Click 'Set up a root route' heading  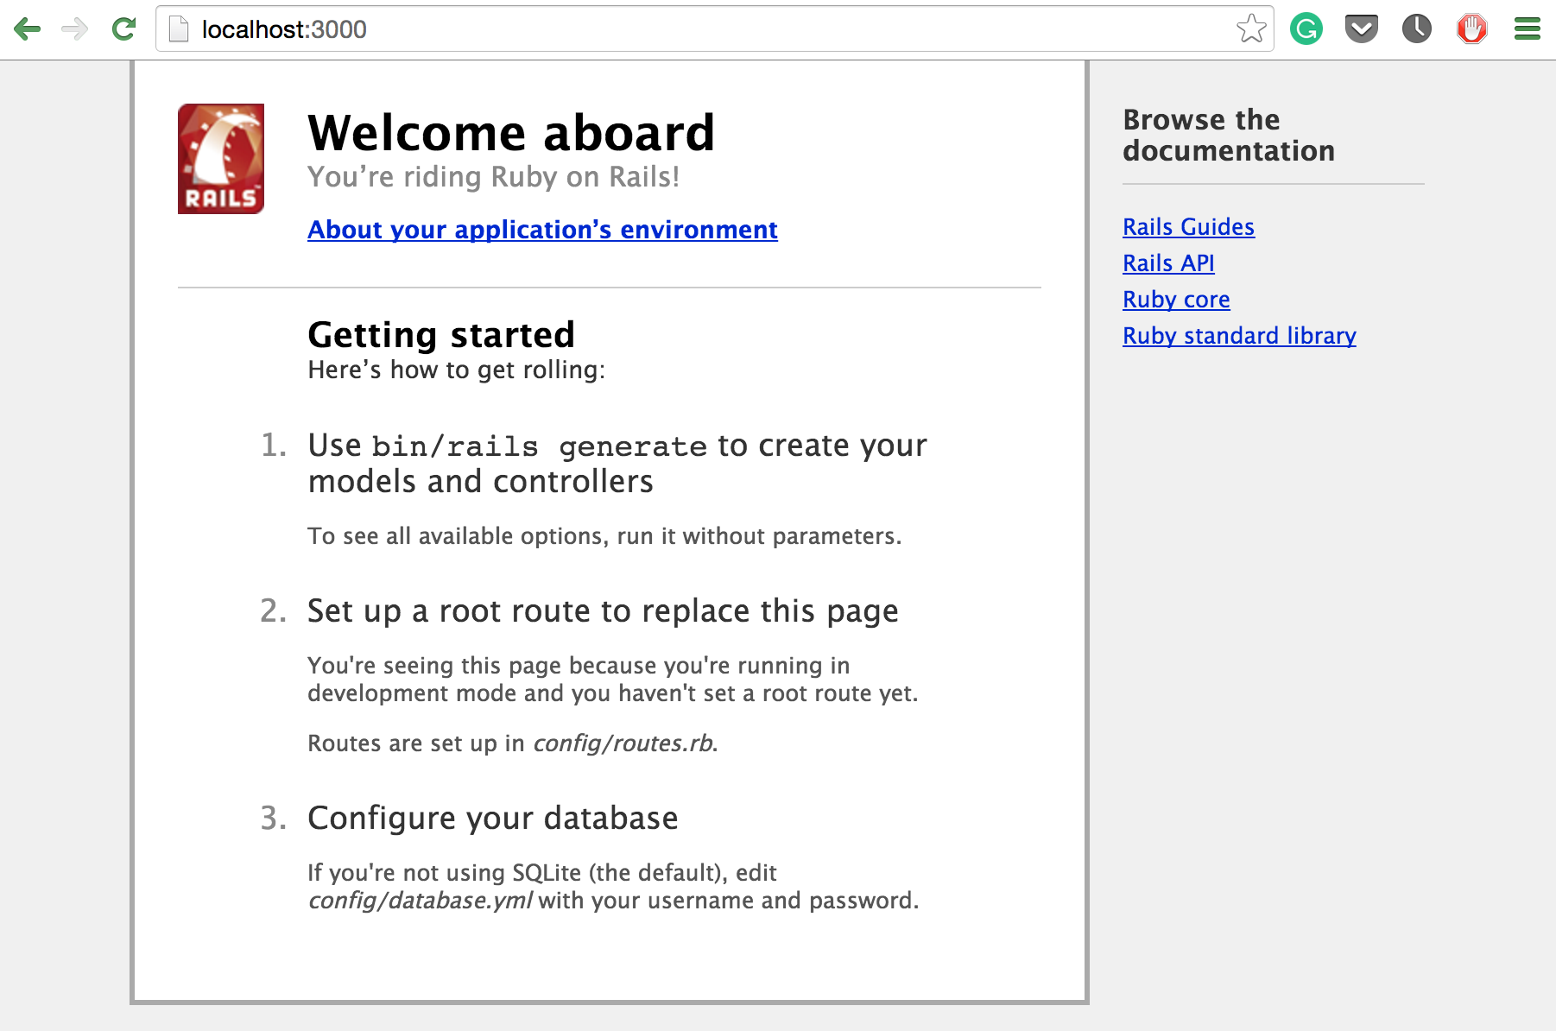point(603,611)
